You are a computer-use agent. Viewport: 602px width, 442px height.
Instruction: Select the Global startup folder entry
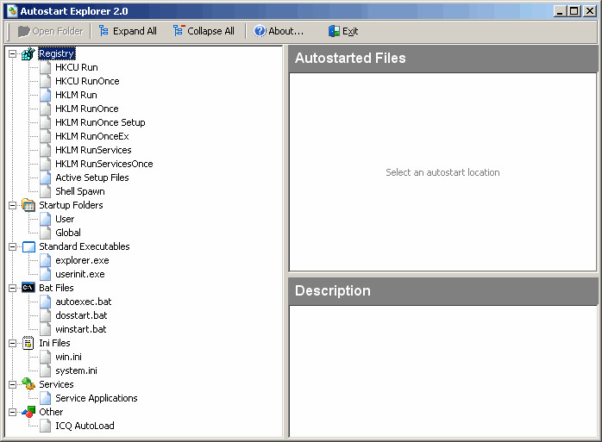[x=68, y=233]
